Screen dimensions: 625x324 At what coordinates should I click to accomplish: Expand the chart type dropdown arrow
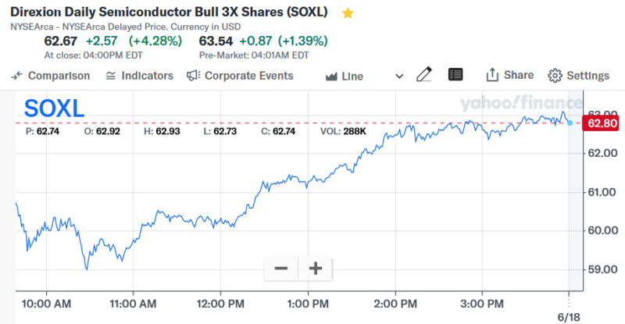(x=399, y=77)
